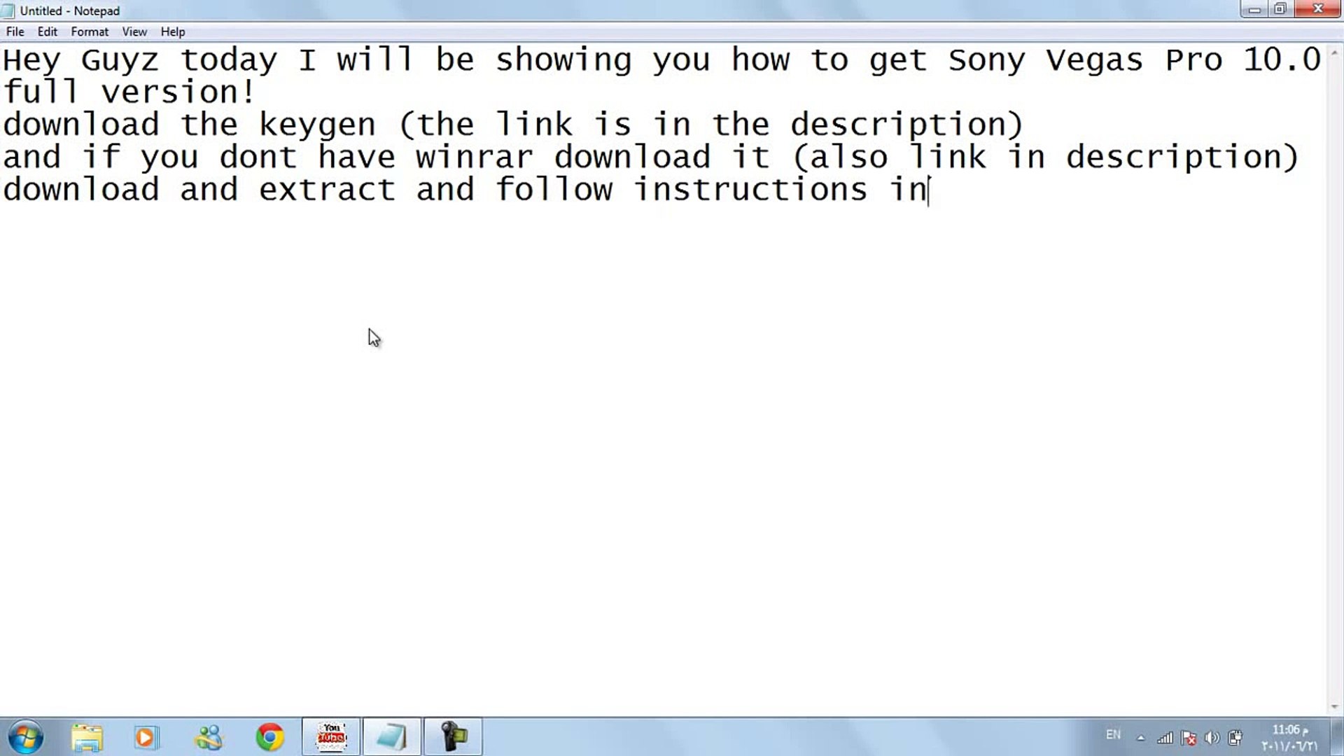Click the View menu
Image resolution: width=1344 pixels, height=756 pixels.
click(134, 31)
